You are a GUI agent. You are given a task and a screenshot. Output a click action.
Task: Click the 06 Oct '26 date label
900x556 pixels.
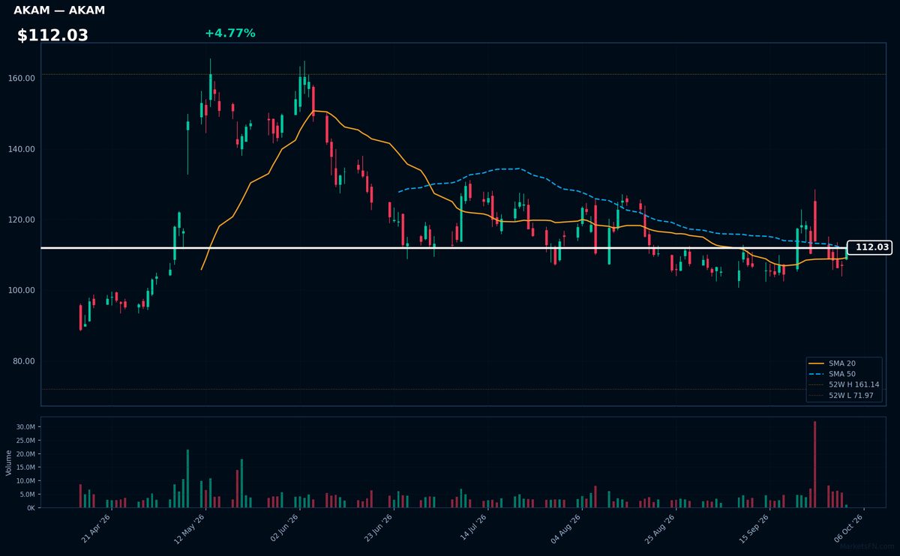(848, 528)
